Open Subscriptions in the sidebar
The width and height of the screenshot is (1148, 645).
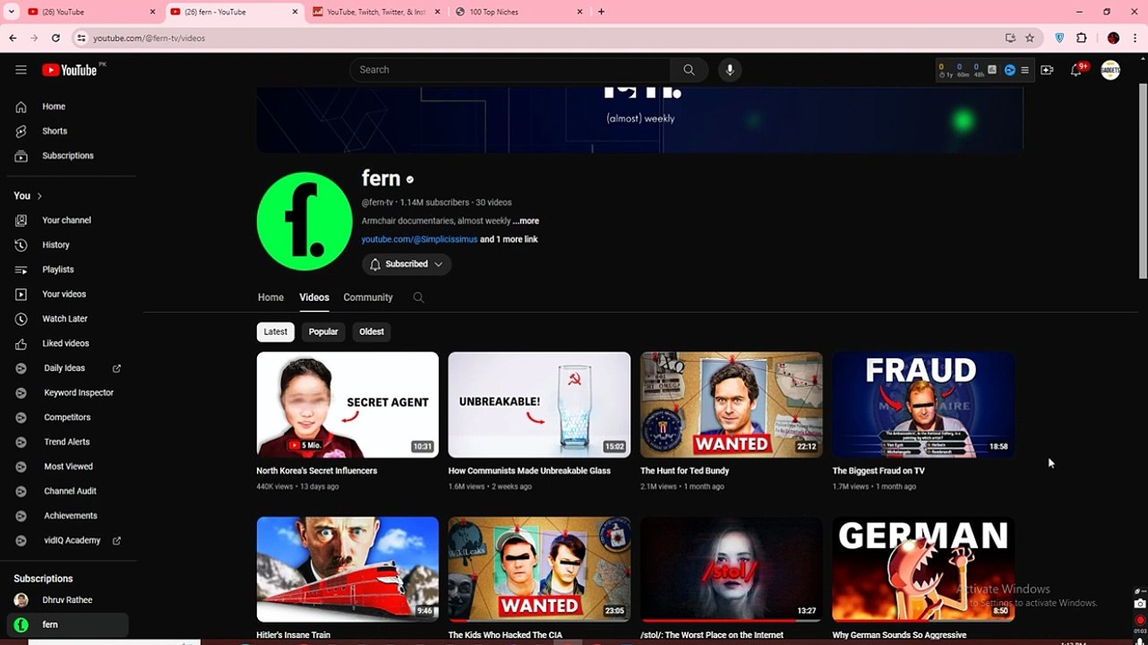(x=67, y=156)
